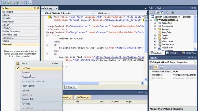198x111 pixels.
Task: Expand the AJAX Extensions toolbox group
Action: pyautogui.click(x=3, y=31)
